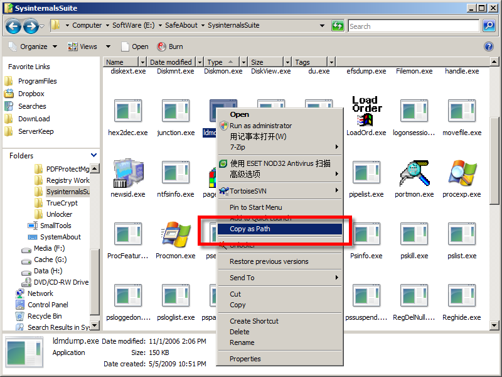Open the Size column filter dropdown

[287, 62]
